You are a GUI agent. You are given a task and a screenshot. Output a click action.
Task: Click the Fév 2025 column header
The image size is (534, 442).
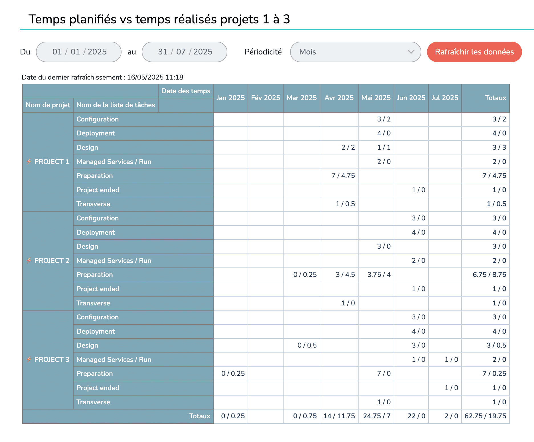click(x=266, y=98)
